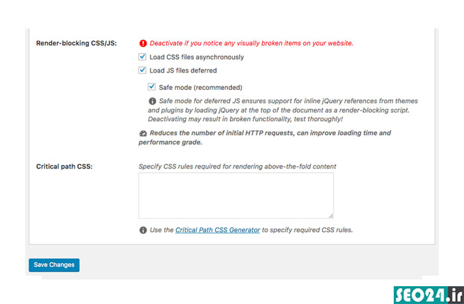The height and width of the screenshot is (304, 464).
Task: Open the Critical Path CSS Generator link
Action: coord(217,230)
